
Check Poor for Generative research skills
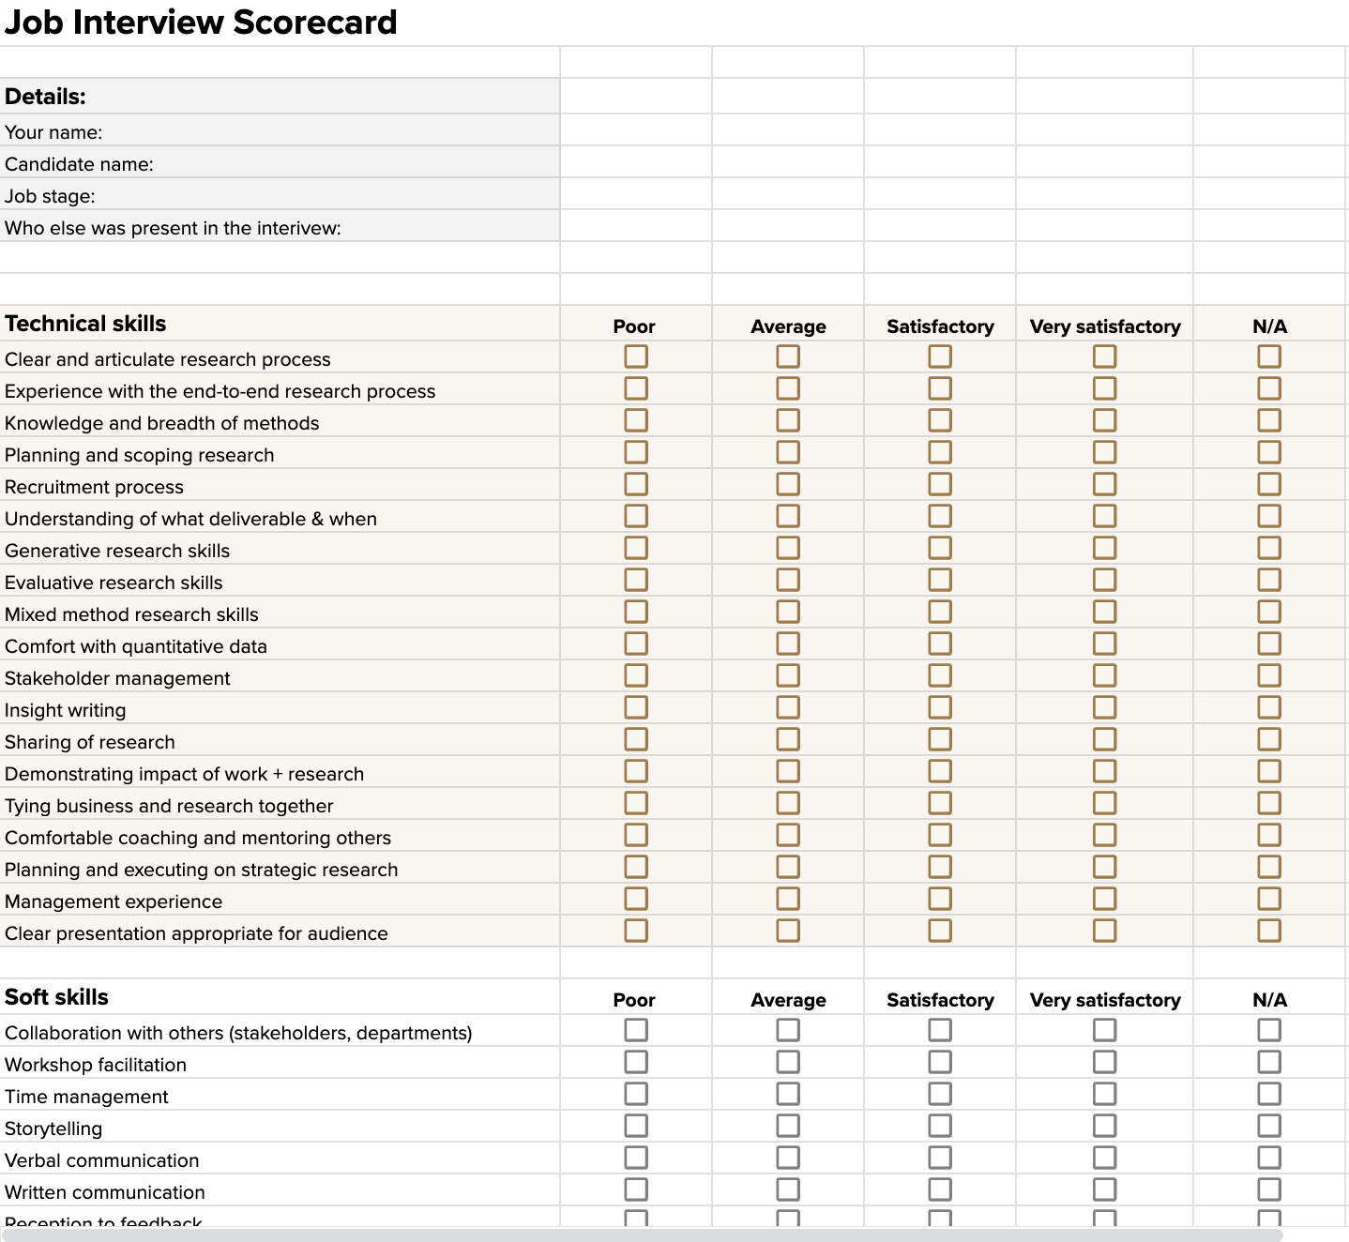636,548
